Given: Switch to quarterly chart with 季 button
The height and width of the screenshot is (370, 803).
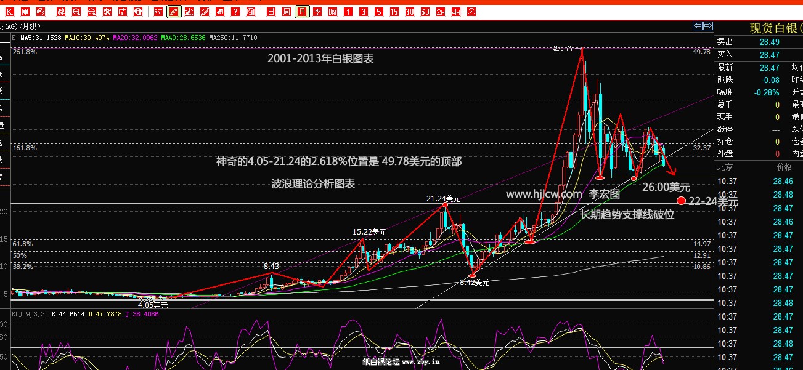Looking at the screenshot, I should pyautogui.click(x=317, y=12).
